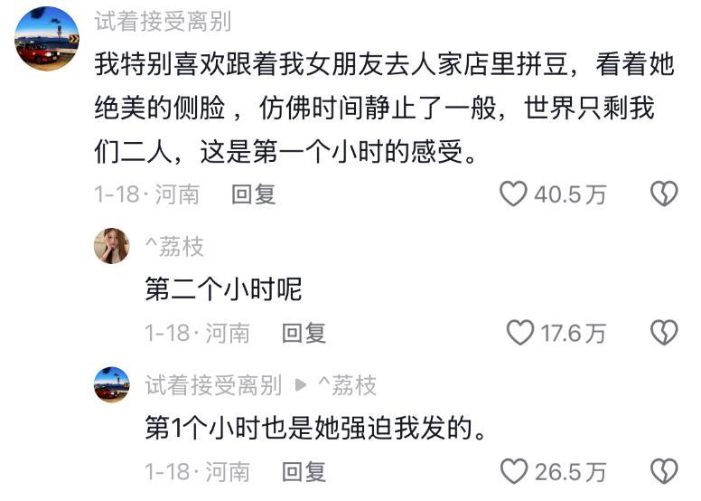This screenshot has height=501, width=701.
Task: Tap the 40.5万 like count
Action: tap(570, 194)
